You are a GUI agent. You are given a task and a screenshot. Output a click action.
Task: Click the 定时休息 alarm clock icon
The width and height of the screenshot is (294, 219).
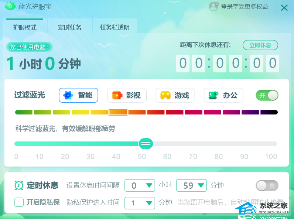pyautogui.click(x=19, y=185)
